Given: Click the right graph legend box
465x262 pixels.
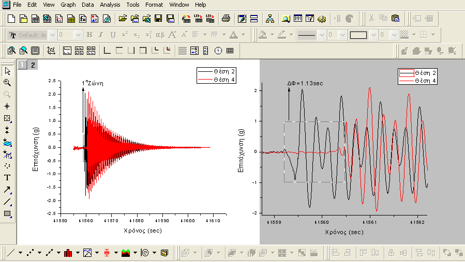Looking at the screenshot, I should (x=417, y=77).
